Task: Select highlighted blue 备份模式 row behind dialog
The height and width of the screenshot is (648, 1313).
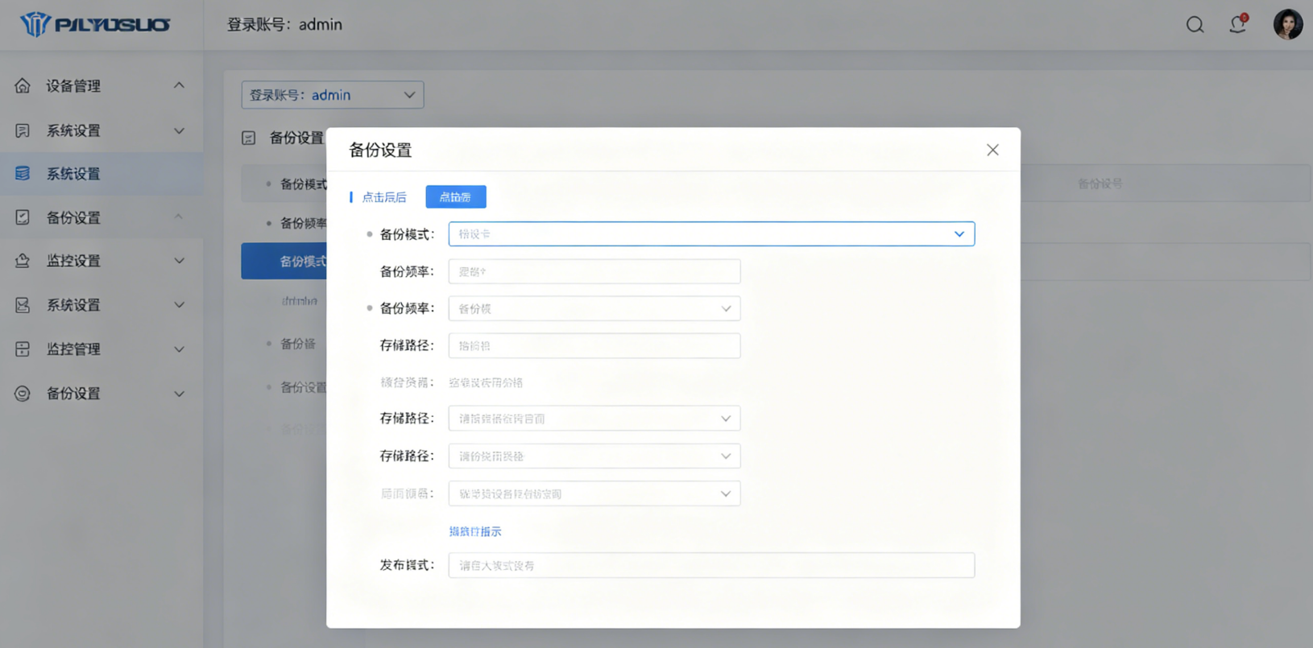Action: (x=284, y=262)
